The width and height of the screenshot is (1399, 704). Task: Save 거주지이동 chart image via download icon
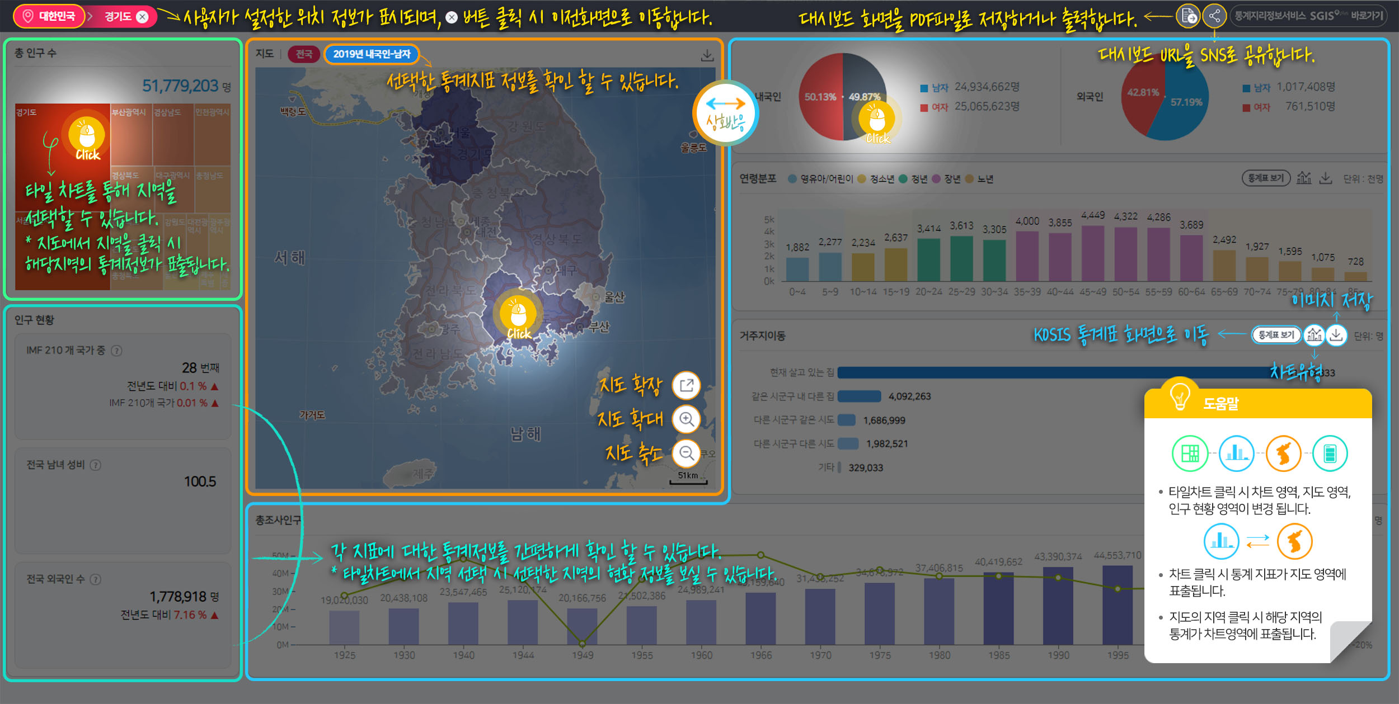1336,335
